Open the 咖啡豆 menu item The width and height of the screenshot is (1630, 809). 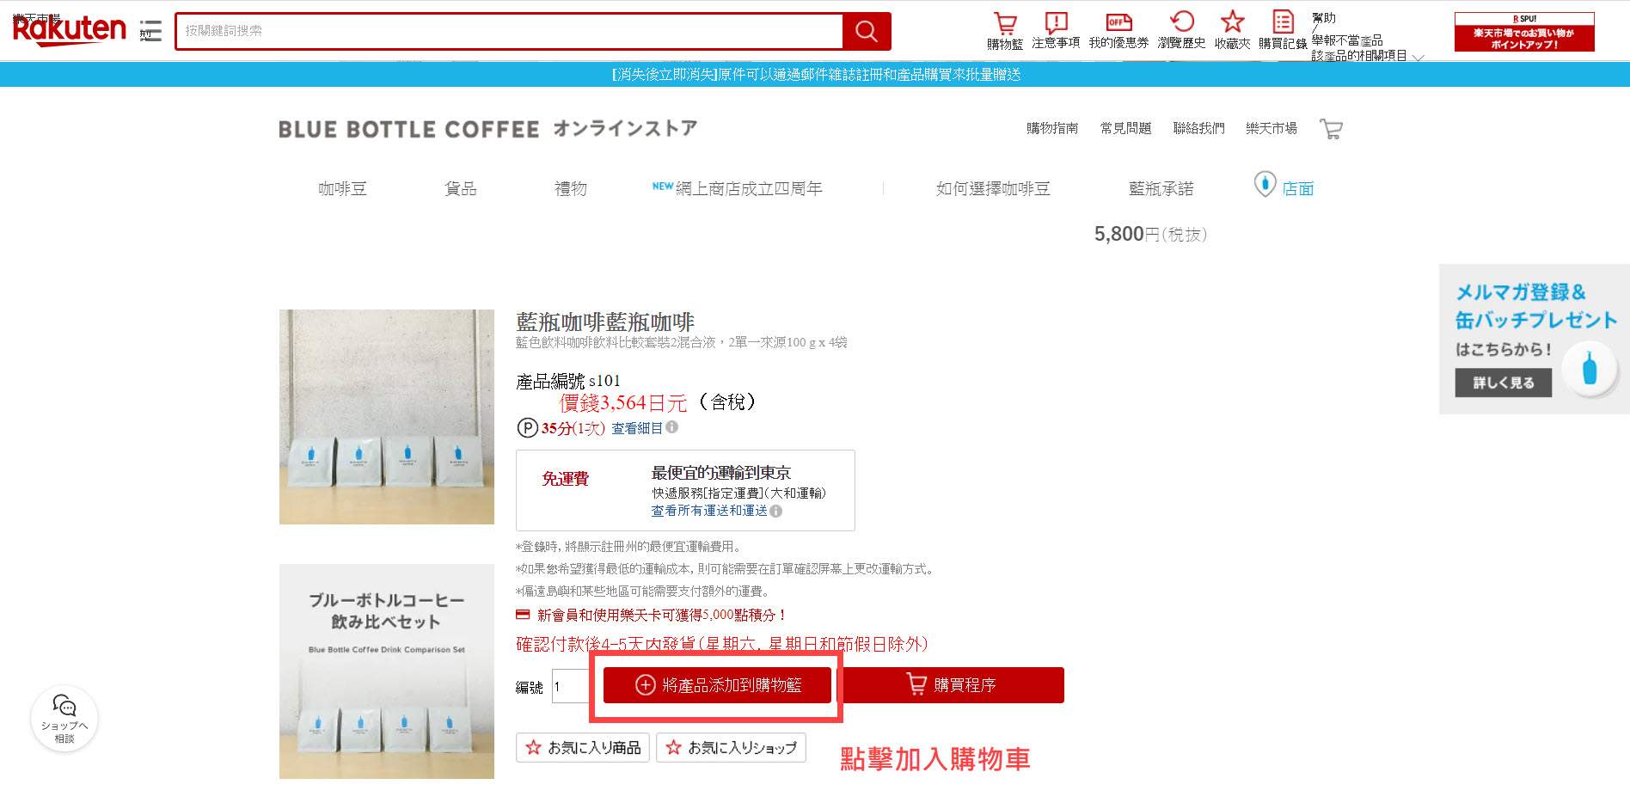click(x=342, y=188)
